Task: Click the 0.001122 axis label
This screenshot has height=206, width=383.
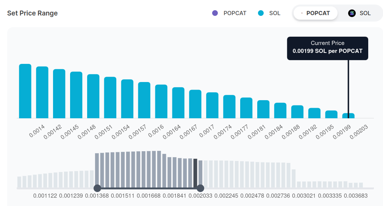Action: click(x=45, y=196)
